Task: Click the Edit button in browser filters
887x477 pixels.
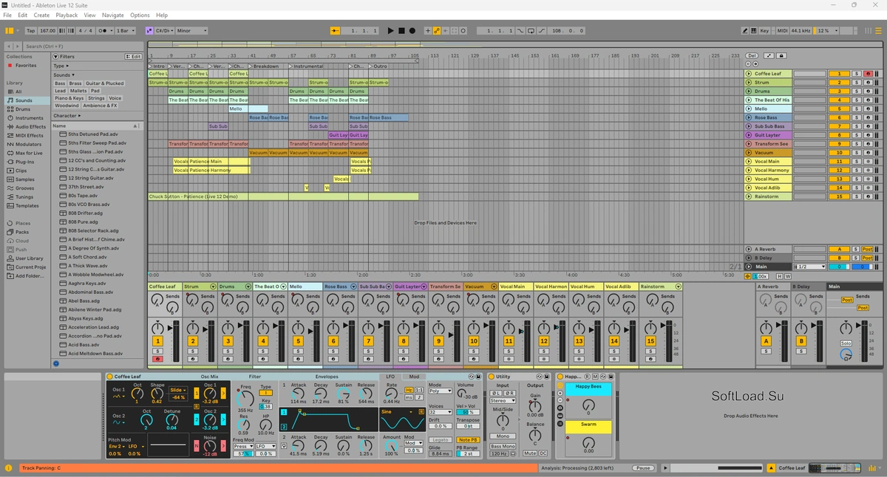Action: [x=134, y=56]
